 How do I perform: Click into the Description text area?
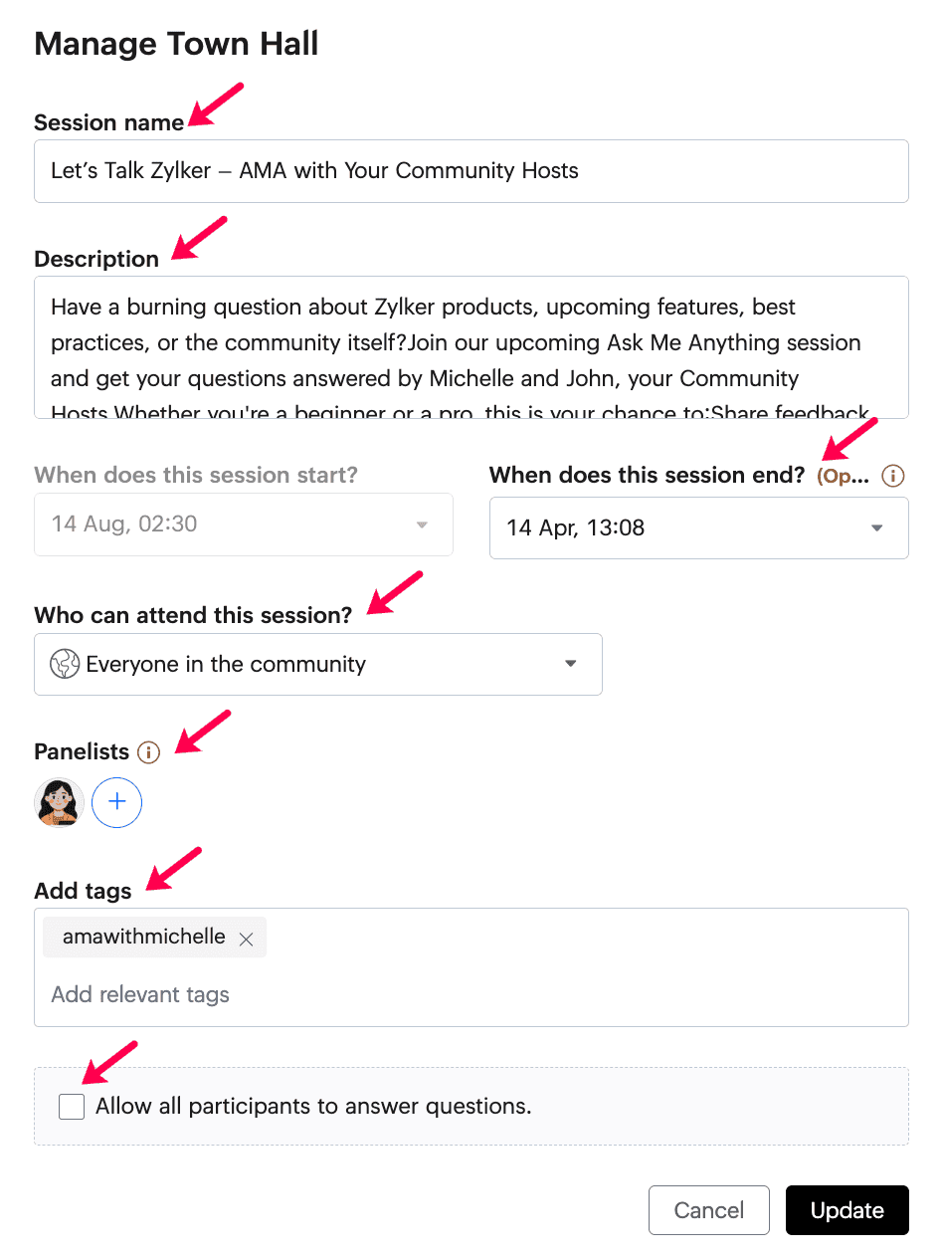[471, 347]
